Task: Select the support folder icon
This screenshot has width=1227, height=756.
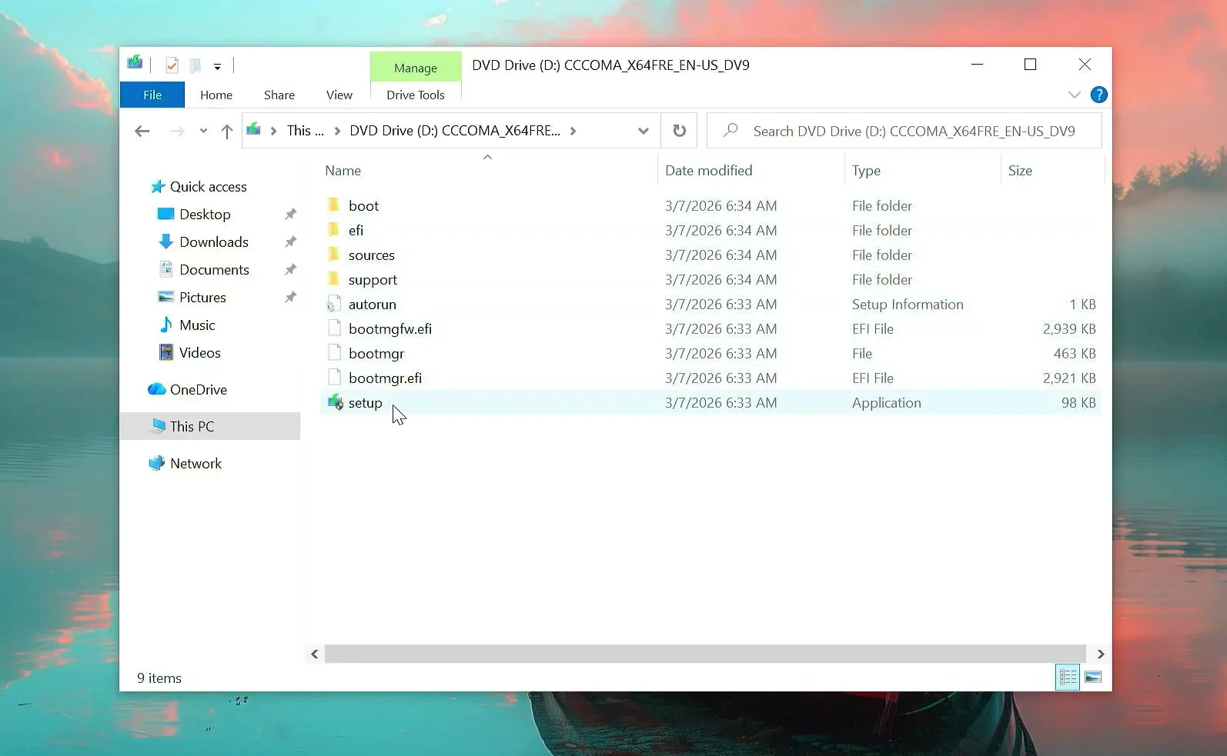Action: 334,279
